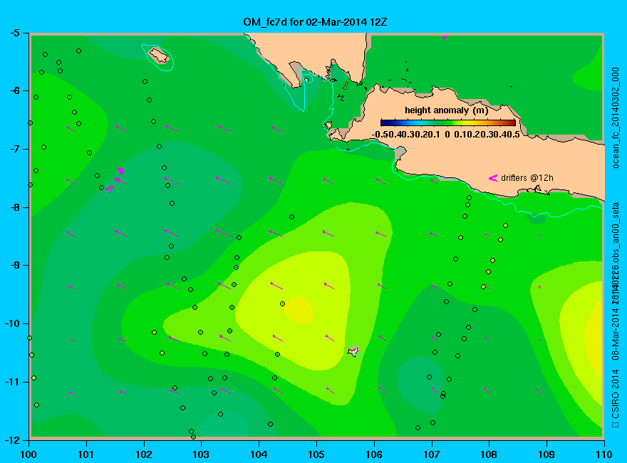Click the x-axis tick label 106
Viewport: 627px width, 463px height.
tap(374, 454)
